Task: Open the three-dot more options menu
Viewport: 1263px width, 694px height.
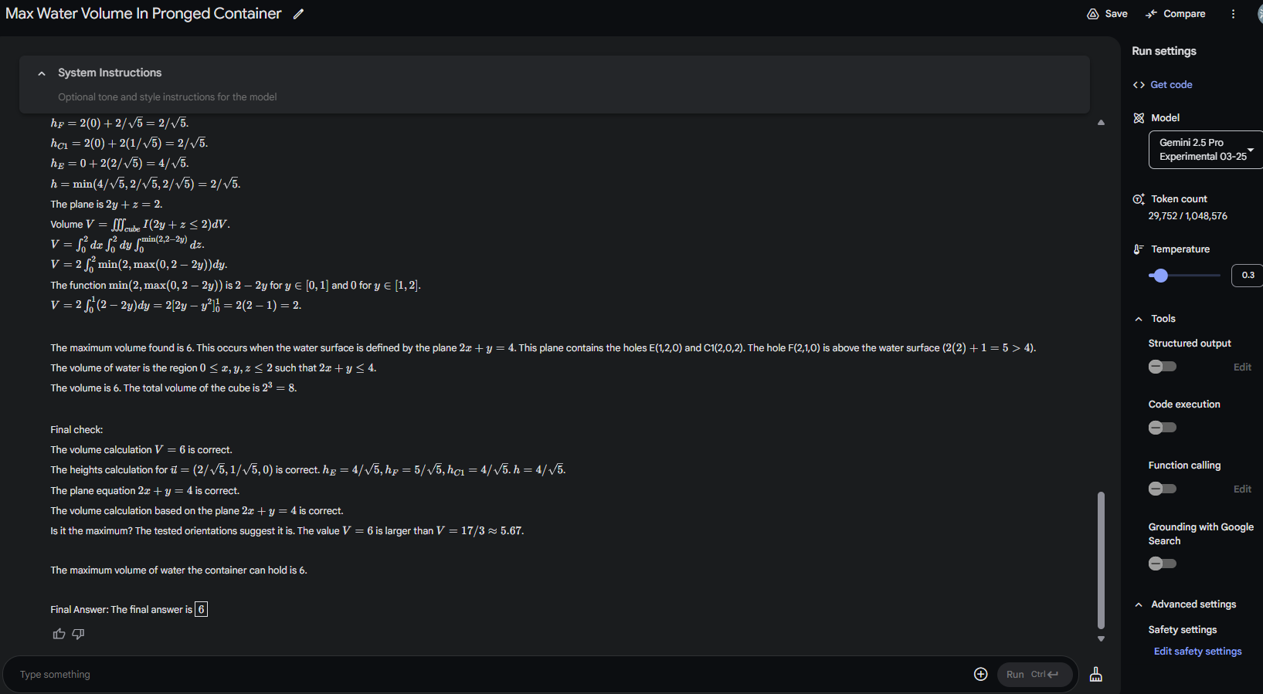Action: (x=1233, y=14)
